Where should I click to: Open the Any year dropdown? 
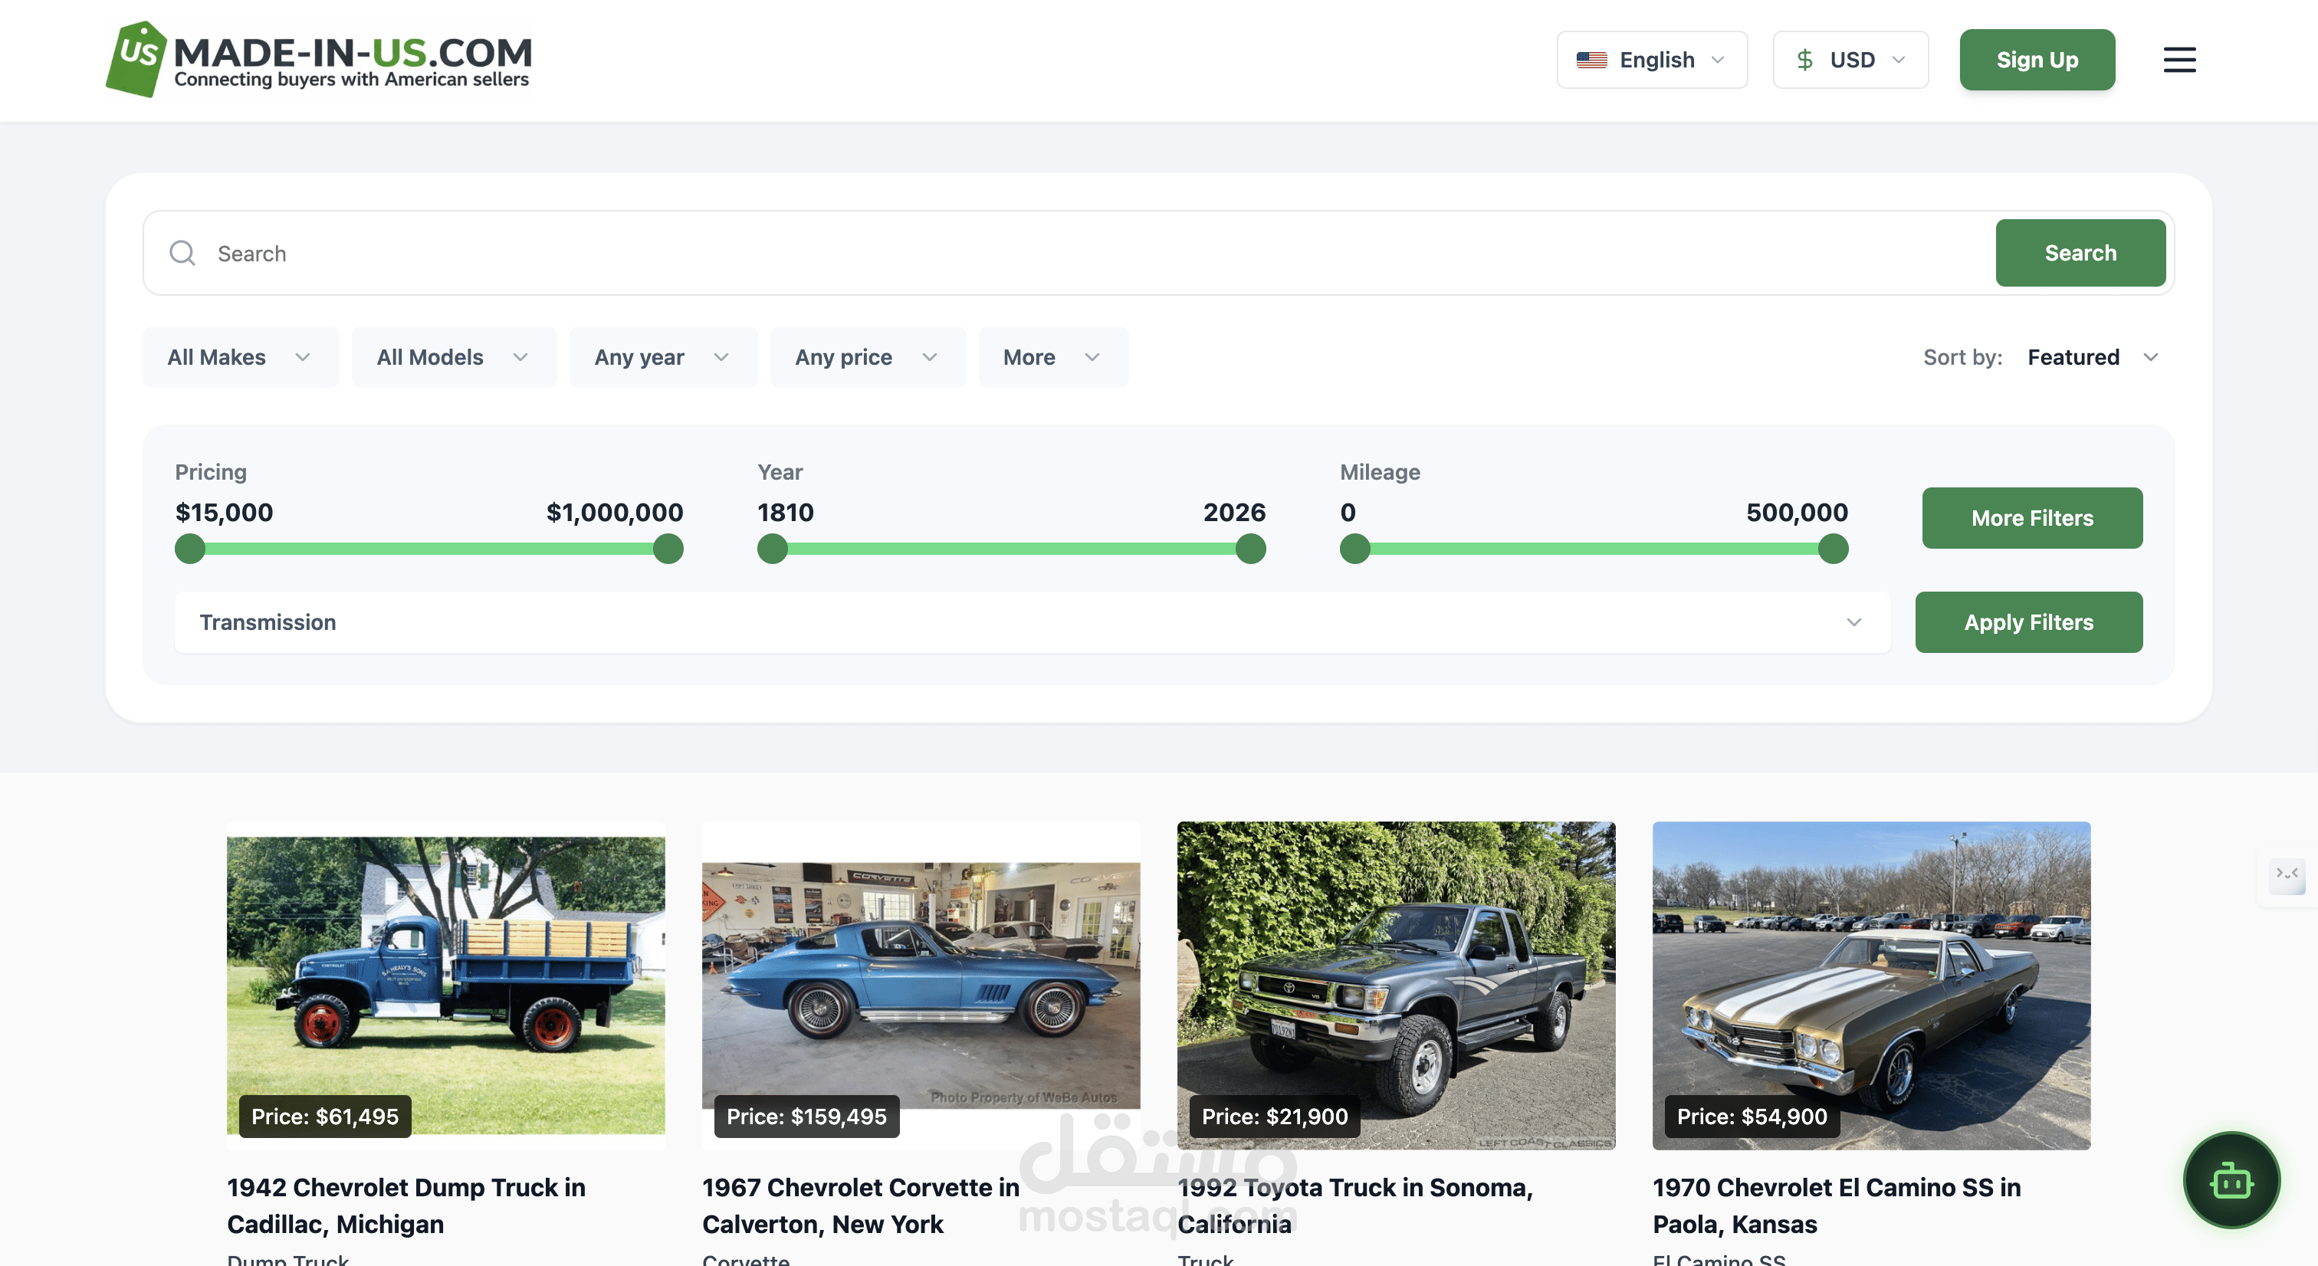663,357
